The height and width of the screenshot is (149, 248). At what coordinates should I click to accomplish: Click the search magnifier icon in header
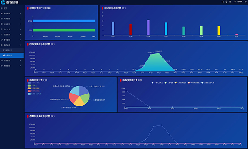click(x=223, y=2)
